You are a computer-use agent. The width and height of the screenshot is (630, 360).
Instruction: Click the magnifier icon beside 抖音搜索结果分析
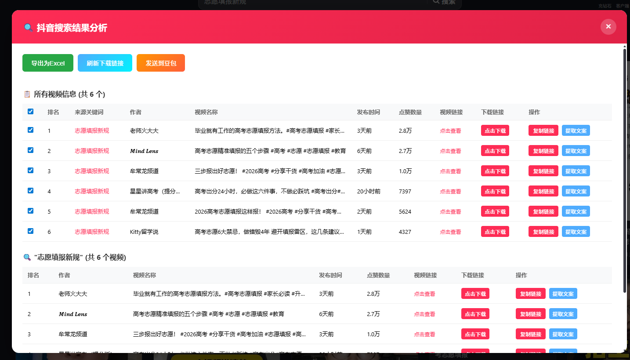[x=28, y=28]
